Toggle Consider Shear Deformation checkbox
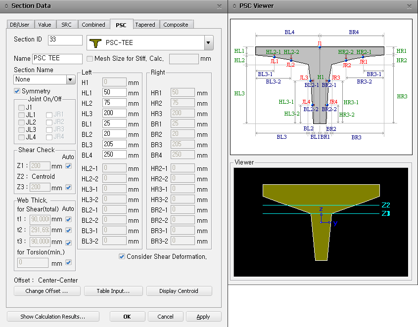Screen dimensions: 418x327 coord(122,256)
